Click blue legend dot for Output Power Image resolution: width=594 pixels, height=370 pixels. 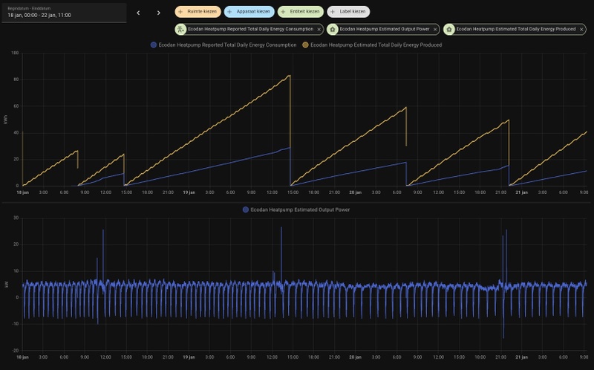pyautogui.click(x=246, y=210)
